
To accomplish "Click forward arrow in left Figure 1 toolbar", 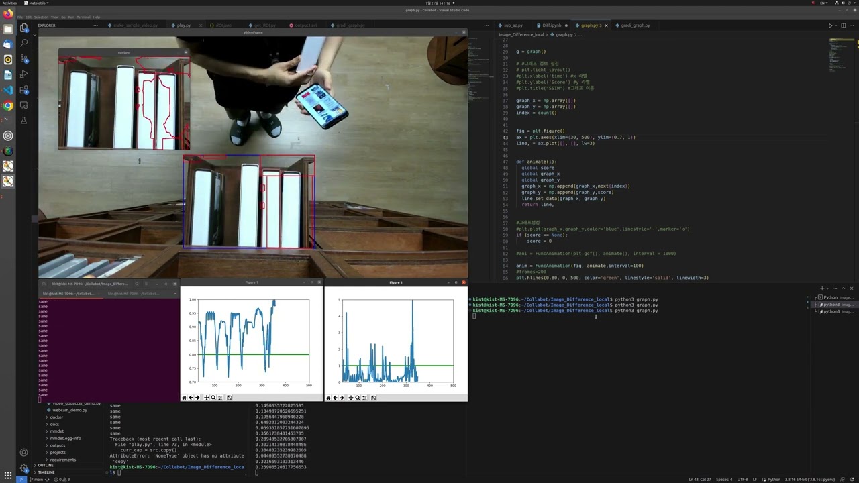I will (197, 398).
